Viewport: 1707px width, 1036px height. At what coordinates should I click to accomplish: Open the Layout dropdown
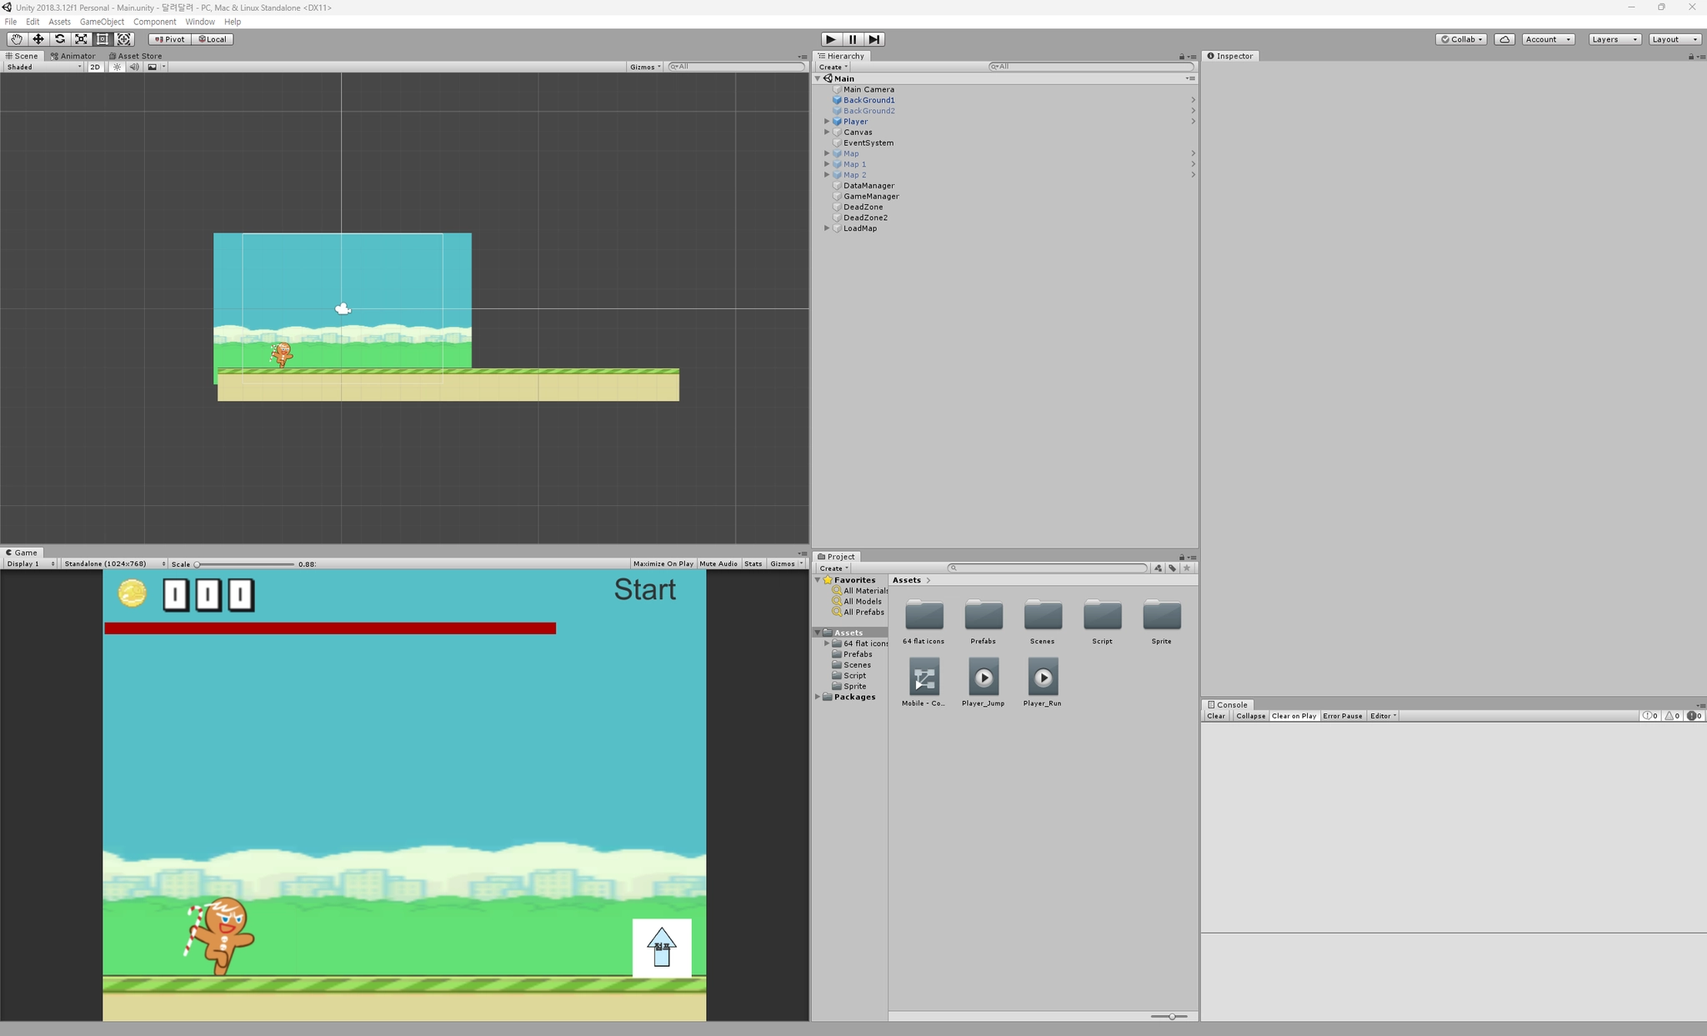point(1674,39)
